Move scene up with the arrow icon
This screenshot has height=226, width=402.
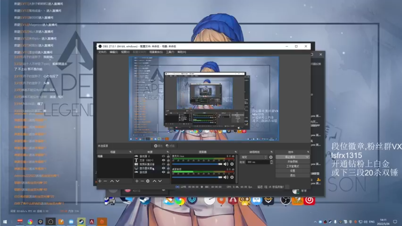(x=112, y=181)
